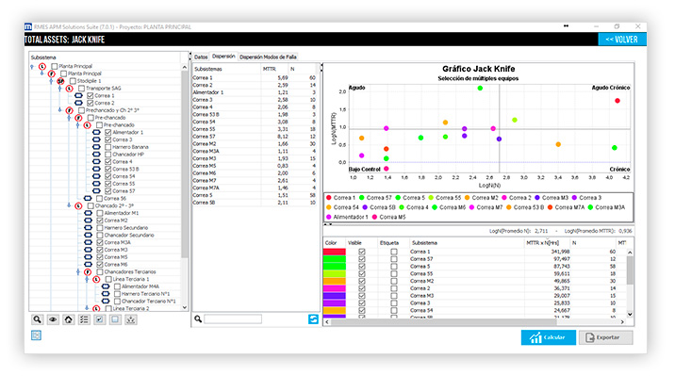Click the equipment icon beside Correa 56
This screenshot has width=675, height=376.
pos(88,198)
